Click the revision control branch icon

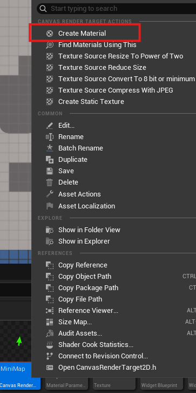[x=50, y=356]
